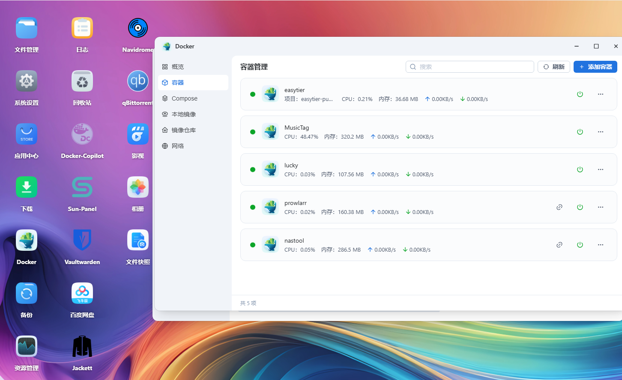Image resolution: width=622 pixels, height=380 pixels.
Task: Open 系统设置 gear icon
Action: [27, 81]
